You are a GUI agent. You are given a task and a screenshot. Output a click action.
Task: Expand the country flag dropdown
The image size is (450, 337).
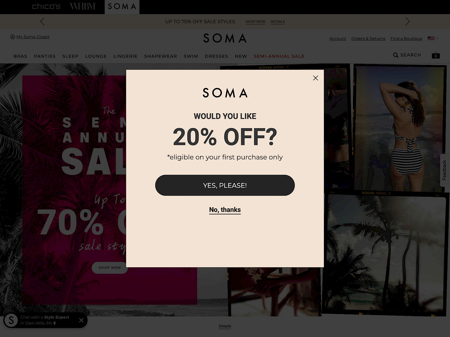pyautogui.click(x=433, y=38)
